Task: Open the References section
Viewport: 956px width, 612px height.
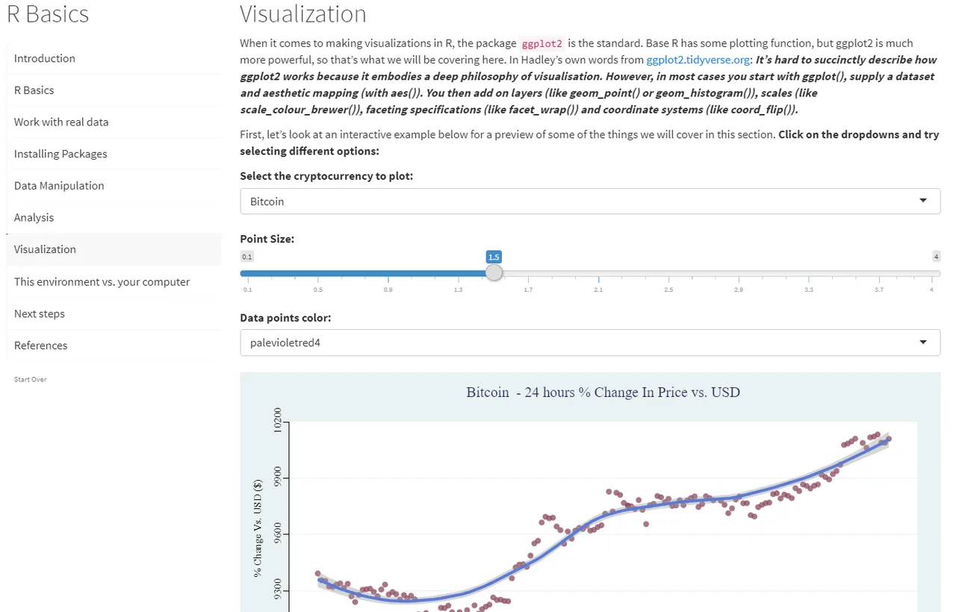Action: pos(114,346)
